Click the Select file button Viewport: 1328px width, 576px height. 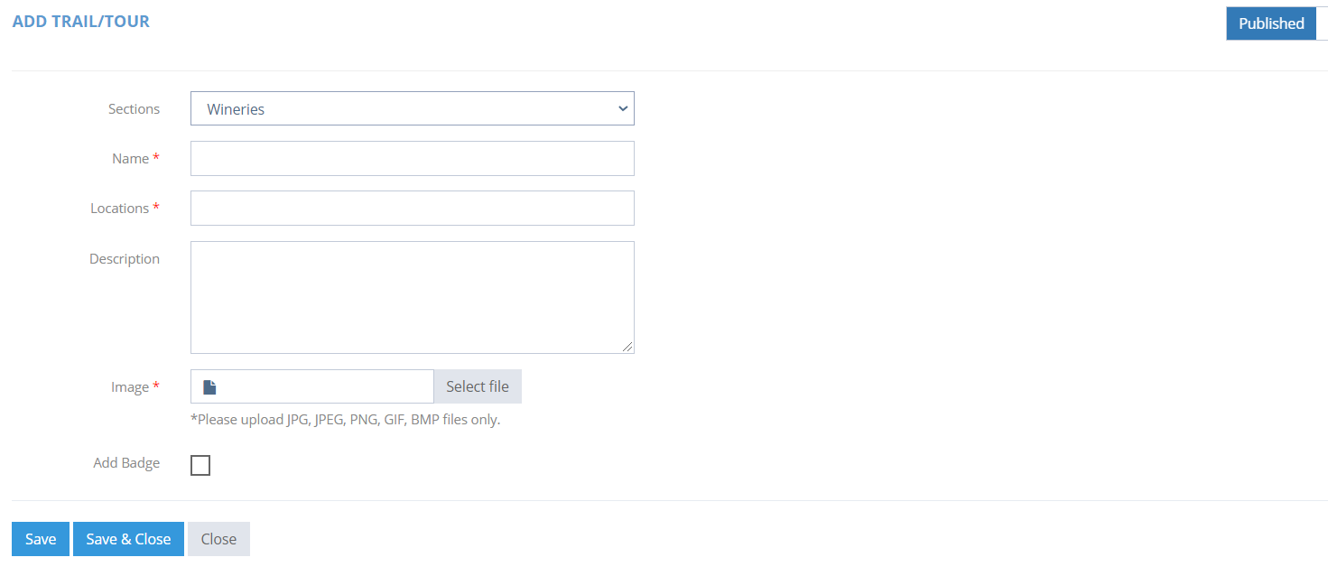coord(478,386)
